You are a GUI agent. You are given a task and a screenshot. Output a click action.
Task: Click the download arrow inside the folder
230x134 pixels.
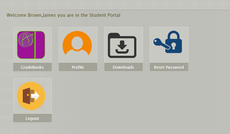tap(122, 45)
